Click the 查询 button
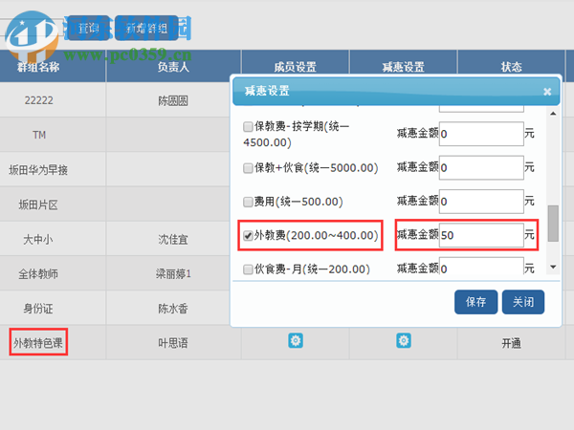 [89, 28]
